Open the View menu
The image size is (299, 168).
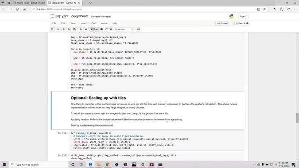pos(73,23)
